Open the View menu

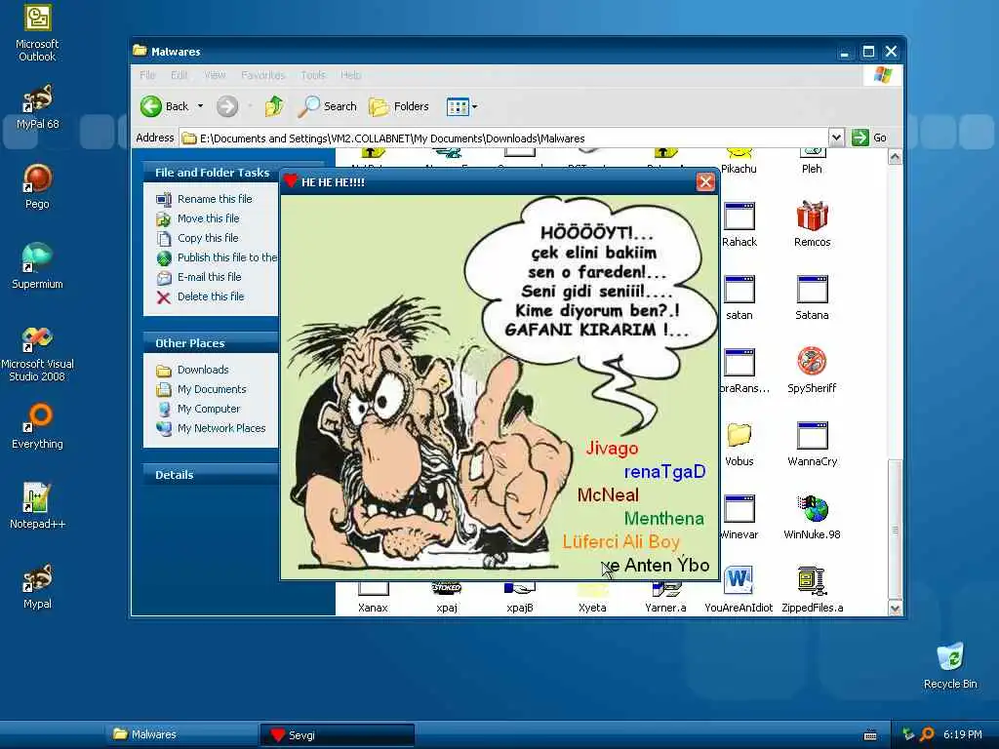pyautogui.click(x=215, y=75)
